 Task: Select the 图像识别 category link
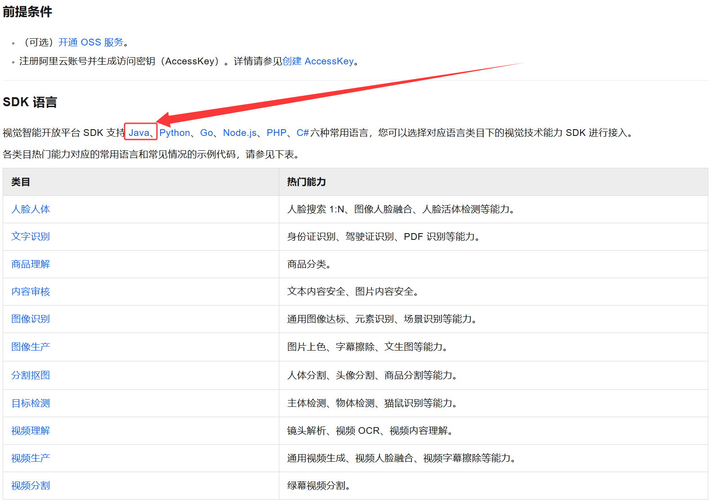point(31,319)
